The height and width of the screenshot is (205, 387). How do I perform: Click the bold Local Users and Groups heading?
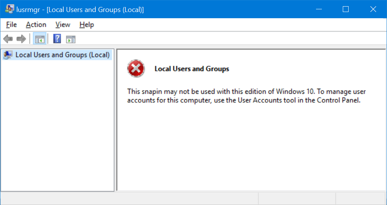pyautogui.click(x=192, y=69)
